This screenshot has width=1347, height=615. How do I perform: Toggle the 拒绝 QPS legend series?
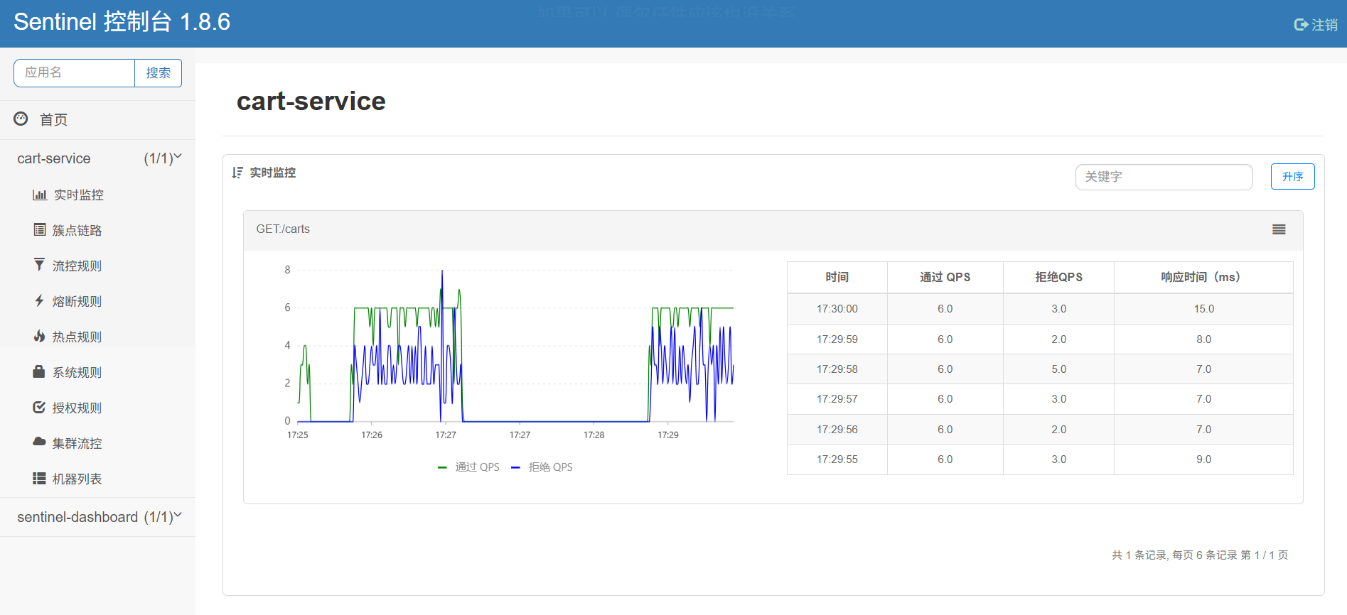click(x=542, y=467)
